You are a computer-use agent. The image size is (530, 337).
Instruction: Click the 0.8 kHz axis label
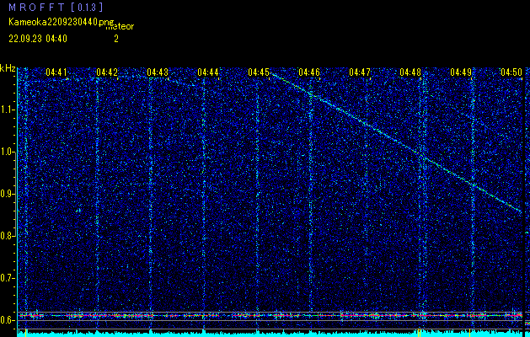coord(8,236)
